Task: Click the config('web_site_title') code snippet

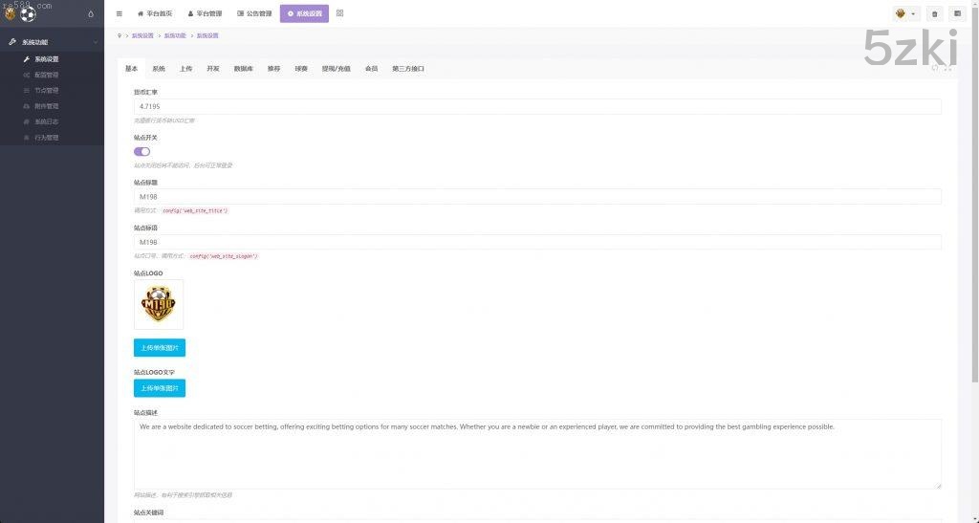Action: coord(195,211)
